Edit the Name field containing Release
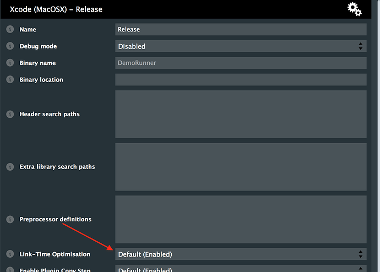The height and width of the screenshot is (272, 380). pyautogui.click(x=241, y=29)
